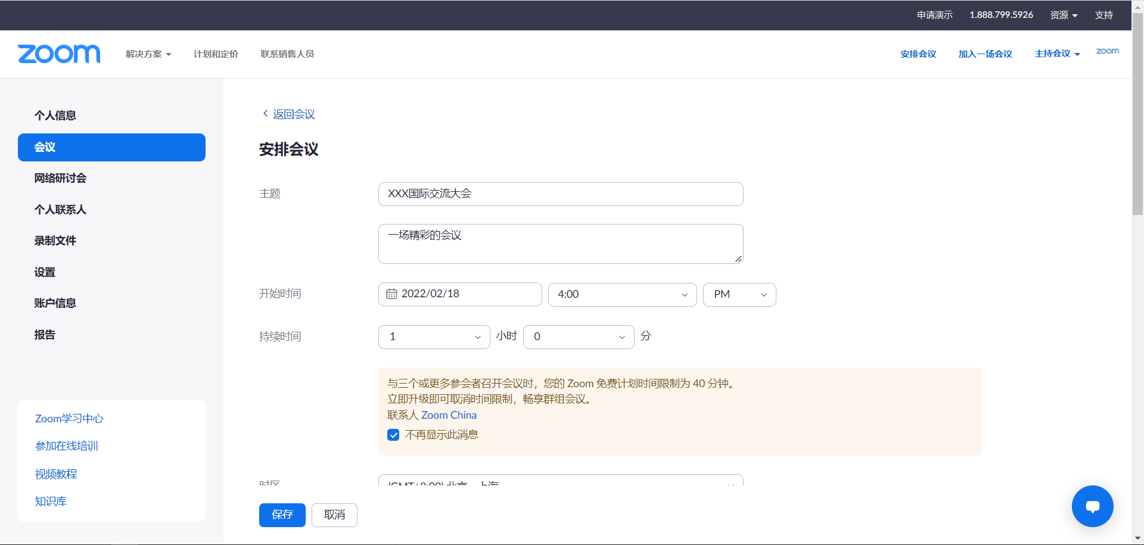
Task: Uncheck 不再显示此消息
Action: (393, 435)
